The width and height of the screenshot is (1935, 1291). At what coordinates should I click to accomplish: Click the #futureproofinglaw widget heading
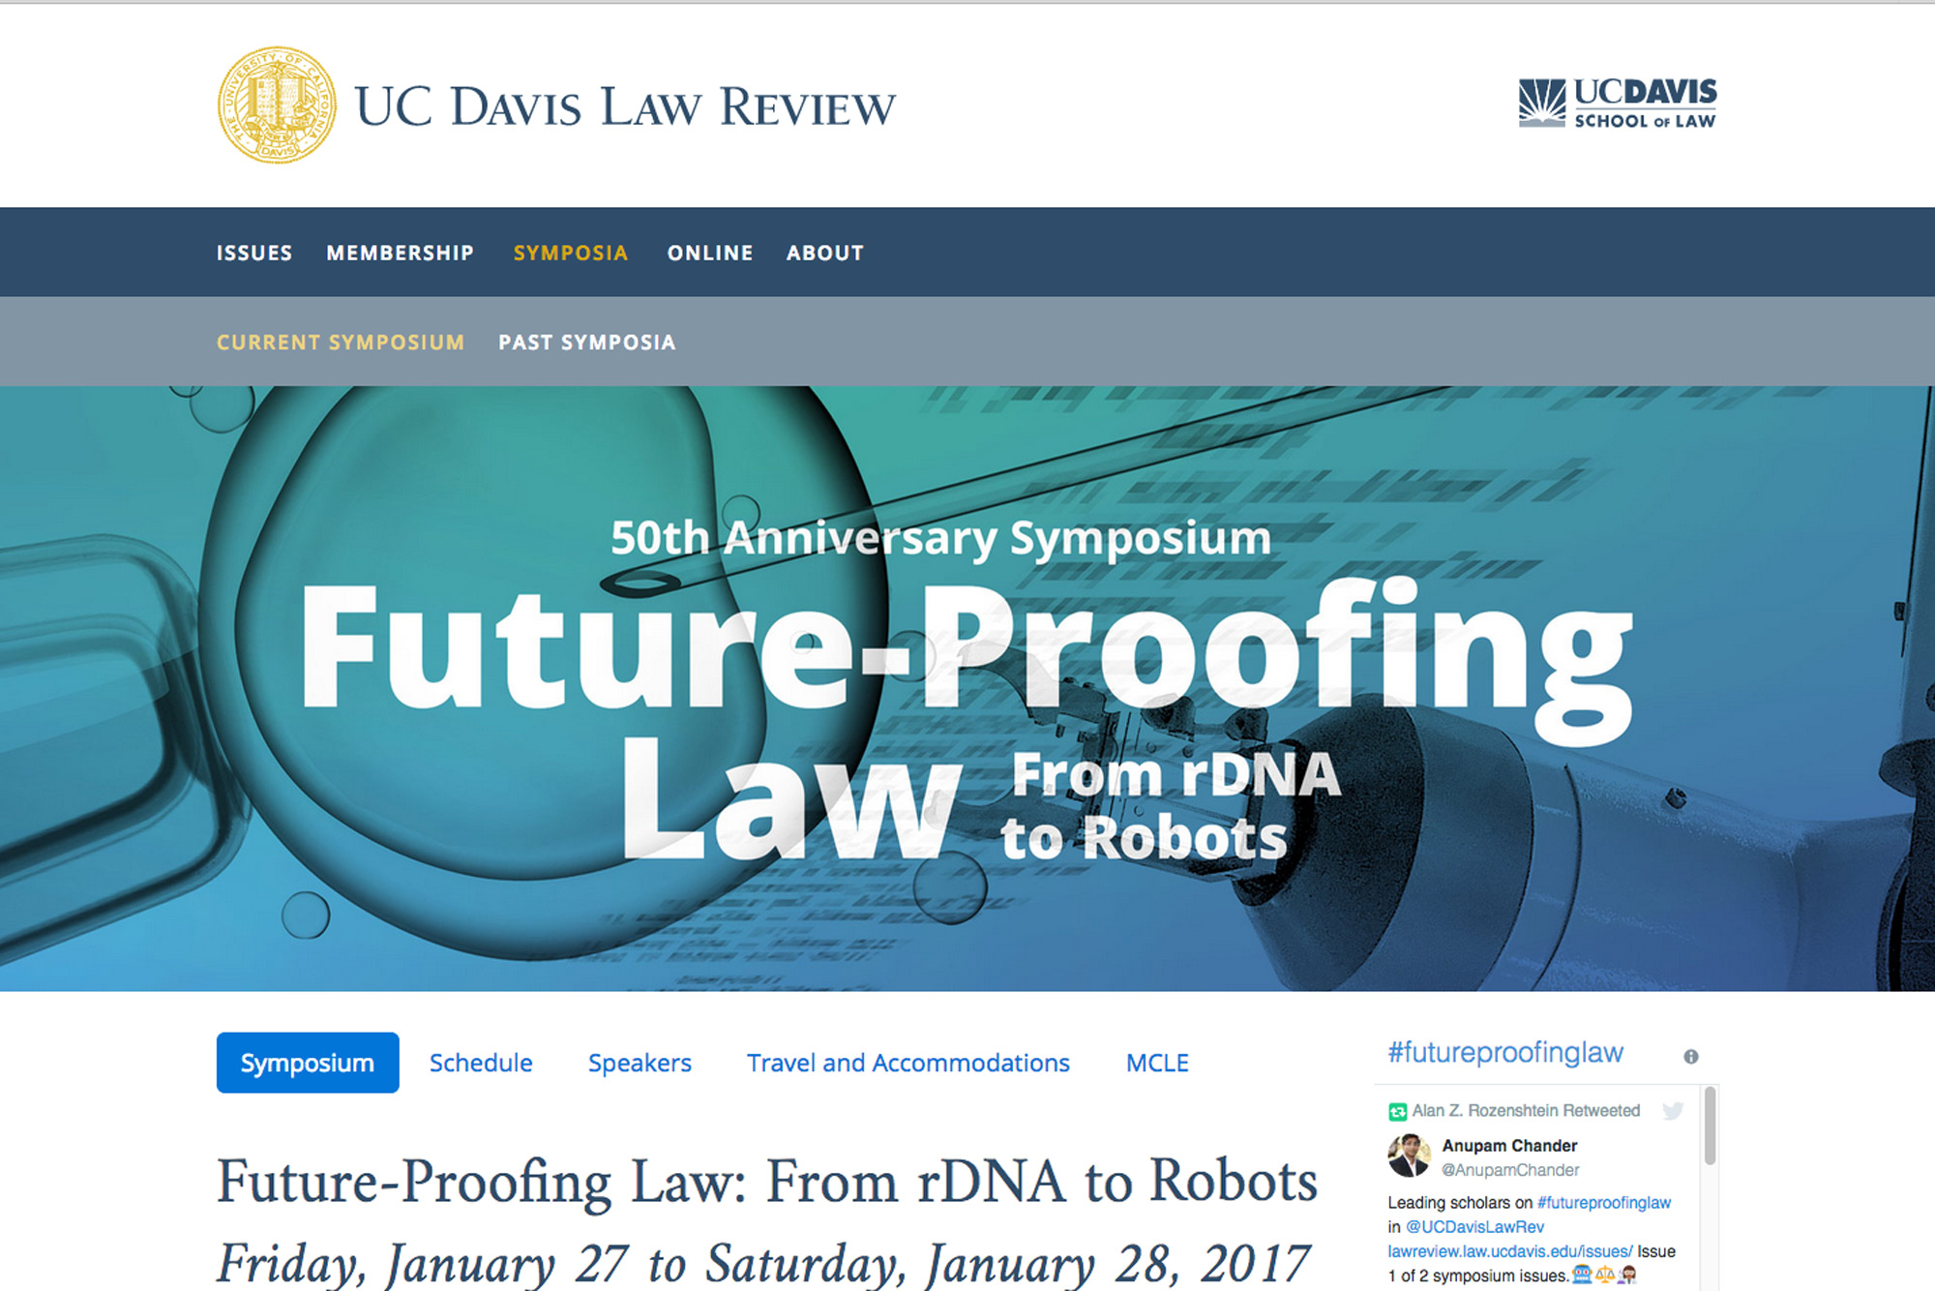point(1504,1053)
